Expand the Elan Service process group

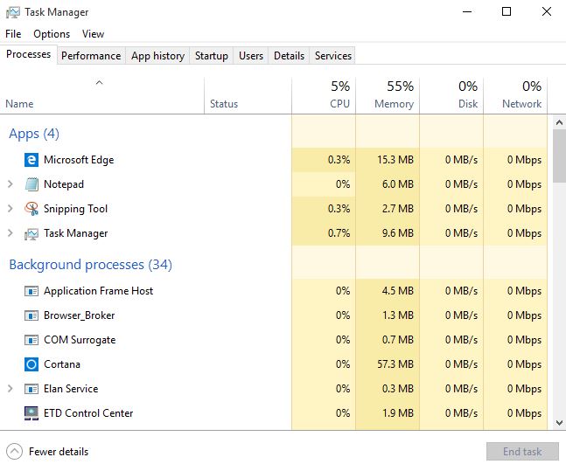pos(10,389)
